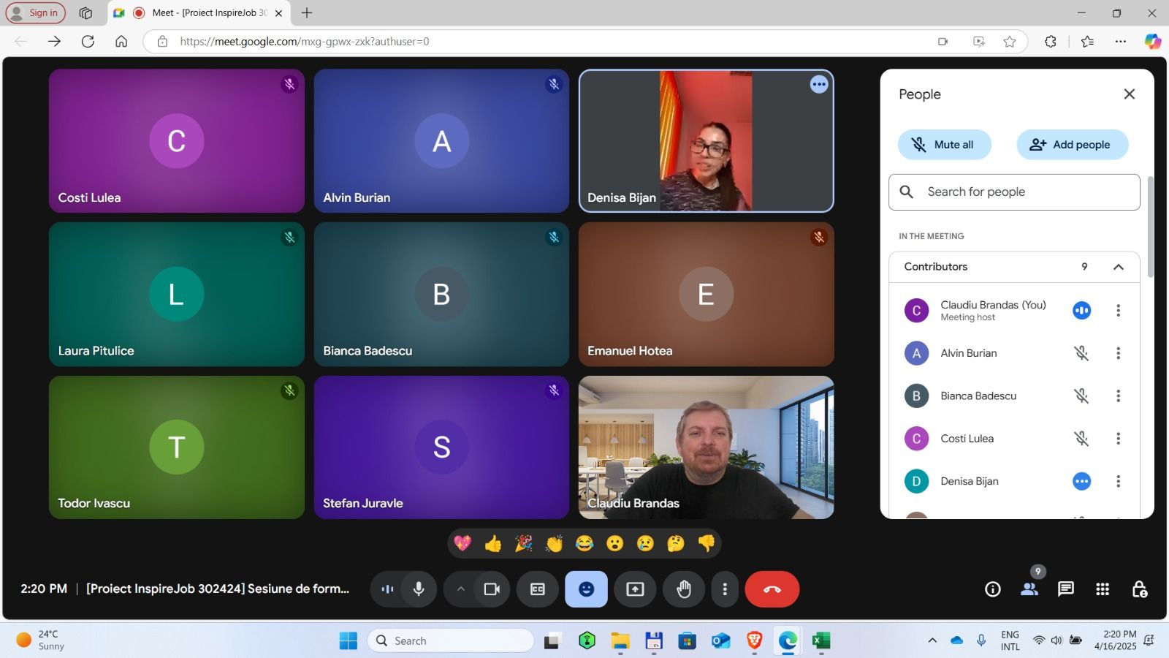1169x658 pixels.
Task: Select Claudiu Brandas's video tile
Action: point(706,447)
